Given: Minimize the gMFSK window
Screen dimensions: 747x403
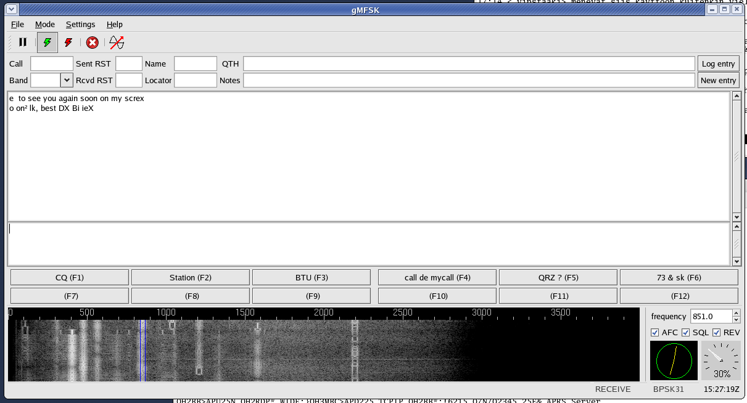Looking at the screenshot, I should [712, 10].
